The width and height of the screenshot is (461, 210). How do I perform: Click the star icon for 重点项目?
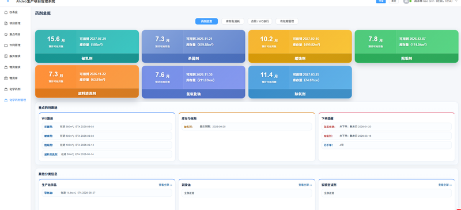6,34
